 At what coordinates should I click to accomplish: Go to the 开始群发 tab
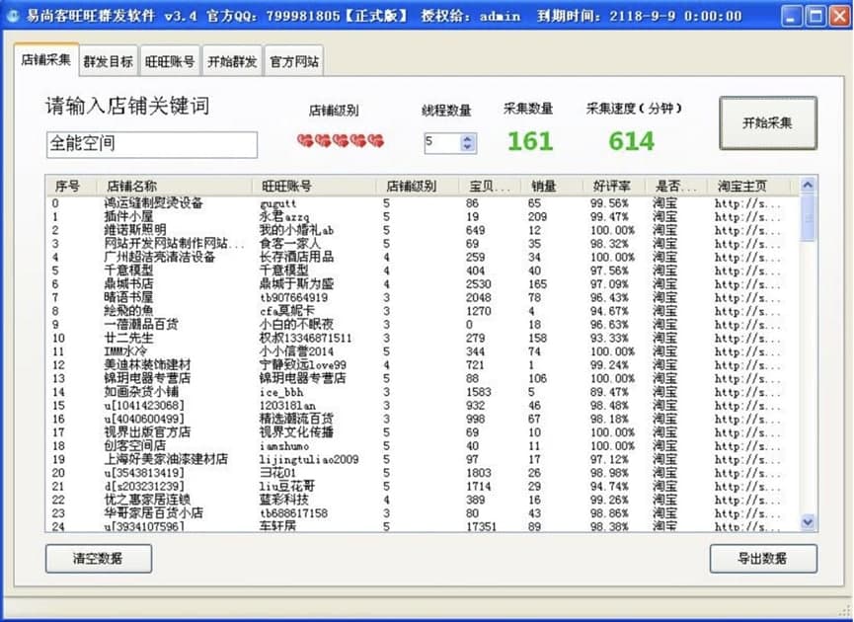233,61
